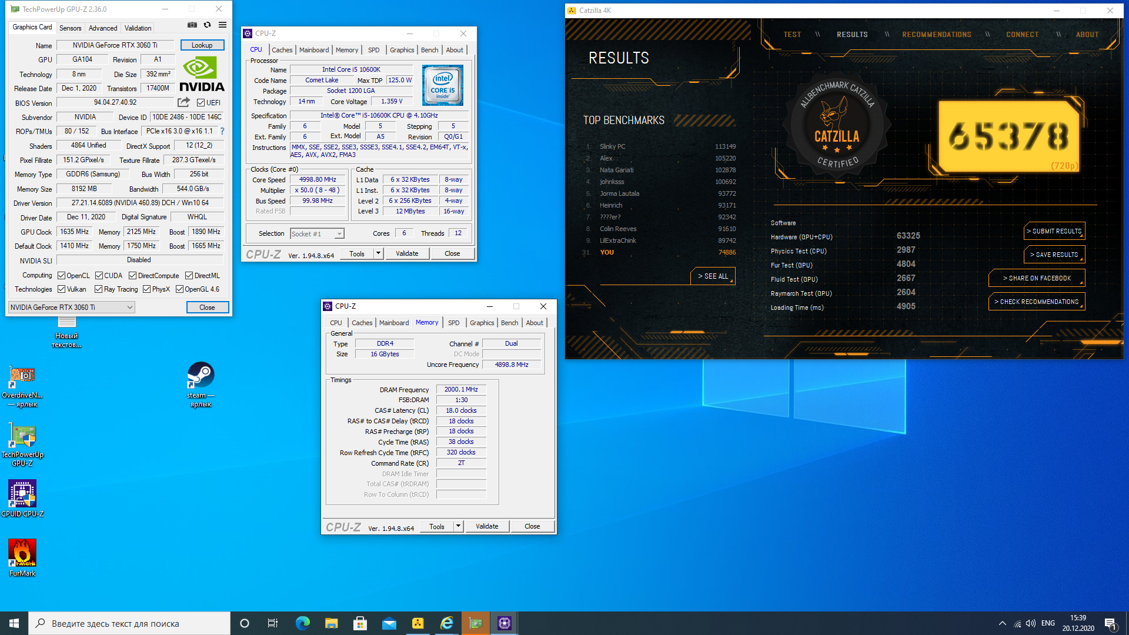This screenshot has width=1129, height=635.
Task: Click taskbar clock and date
Action: (1078, 623)
